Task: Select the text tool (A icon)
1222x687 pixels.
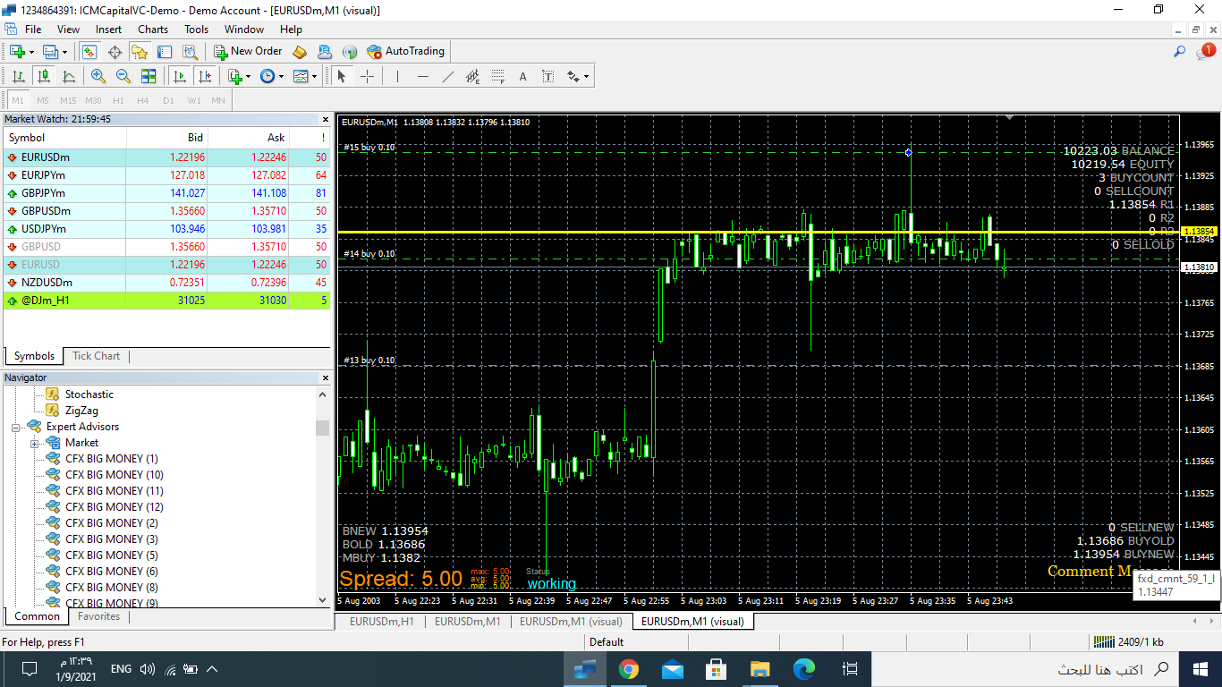Action: 523,76
